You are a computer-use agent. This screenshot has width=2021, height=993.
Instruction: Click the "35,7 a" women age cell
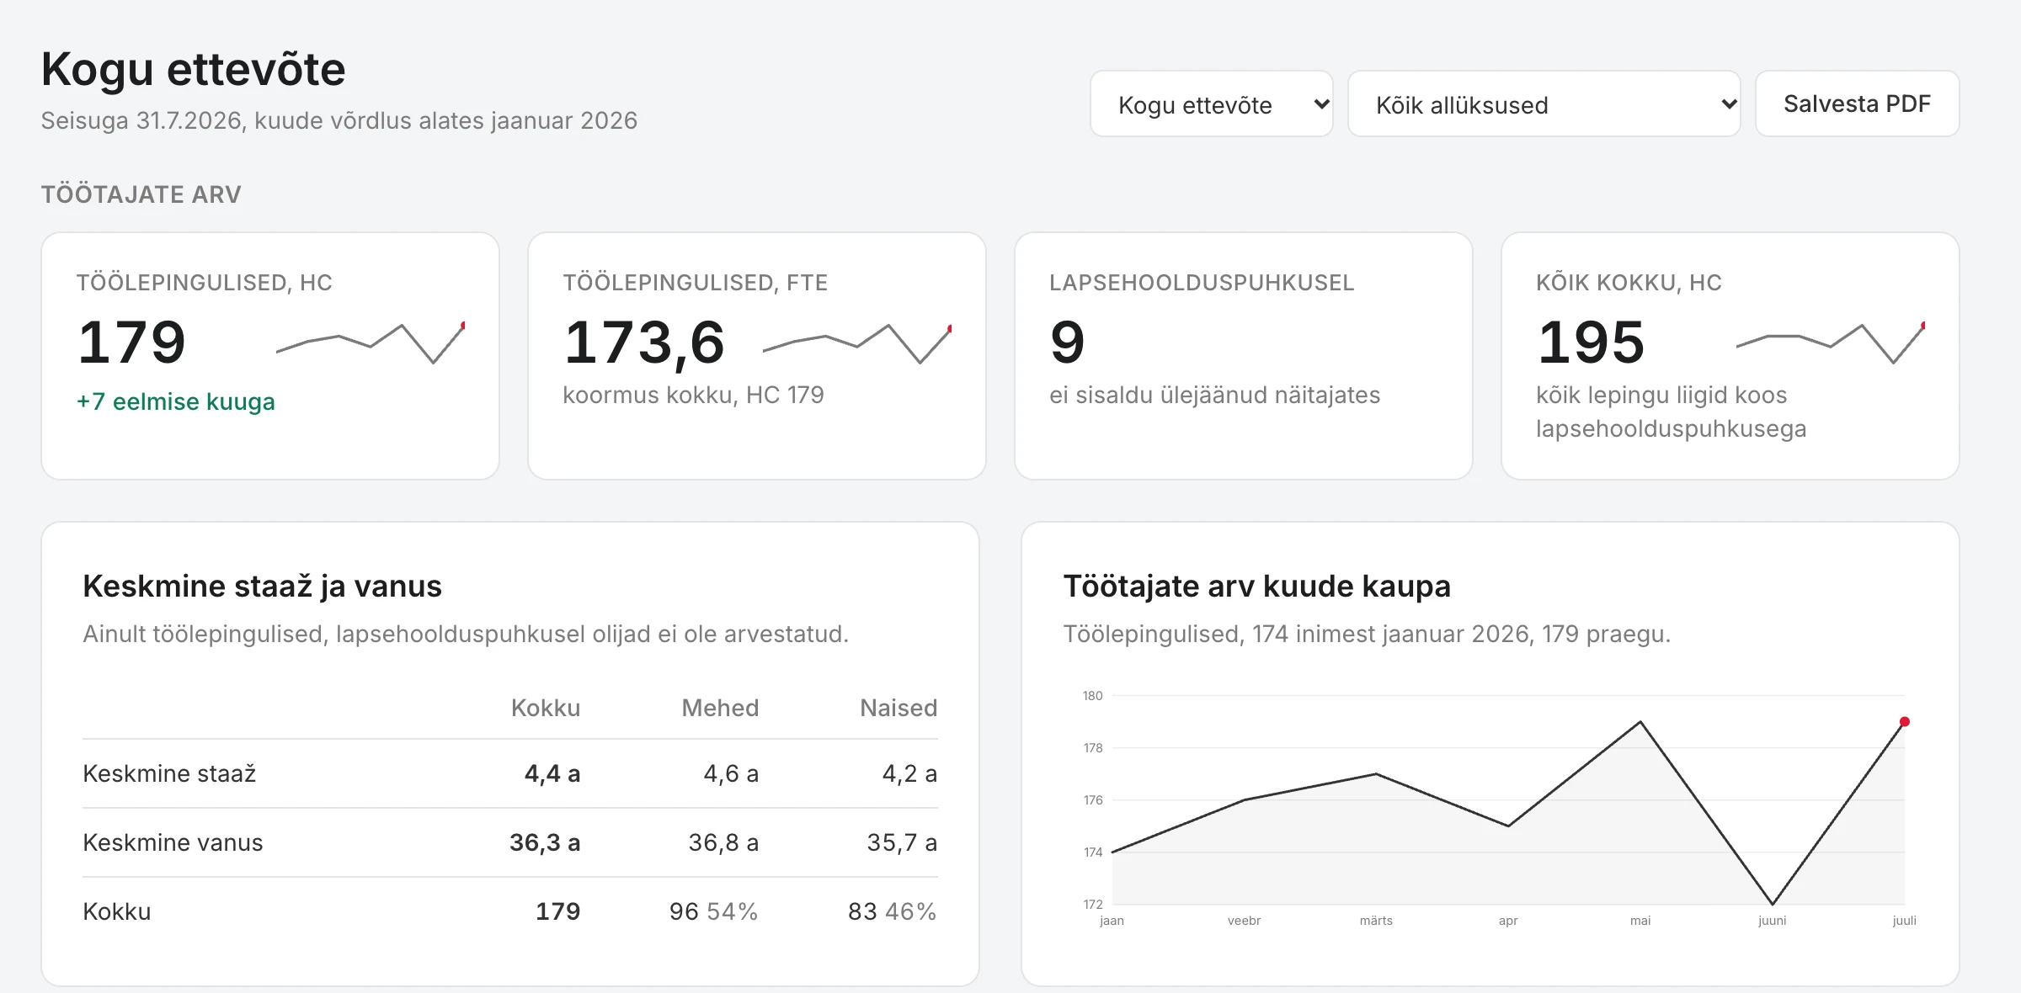coord(902,842)
